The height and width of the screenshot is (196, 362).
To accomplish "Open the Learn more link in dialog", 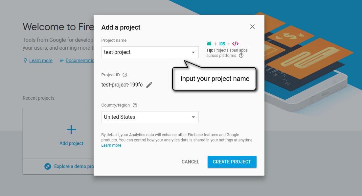I will [111, 145].
